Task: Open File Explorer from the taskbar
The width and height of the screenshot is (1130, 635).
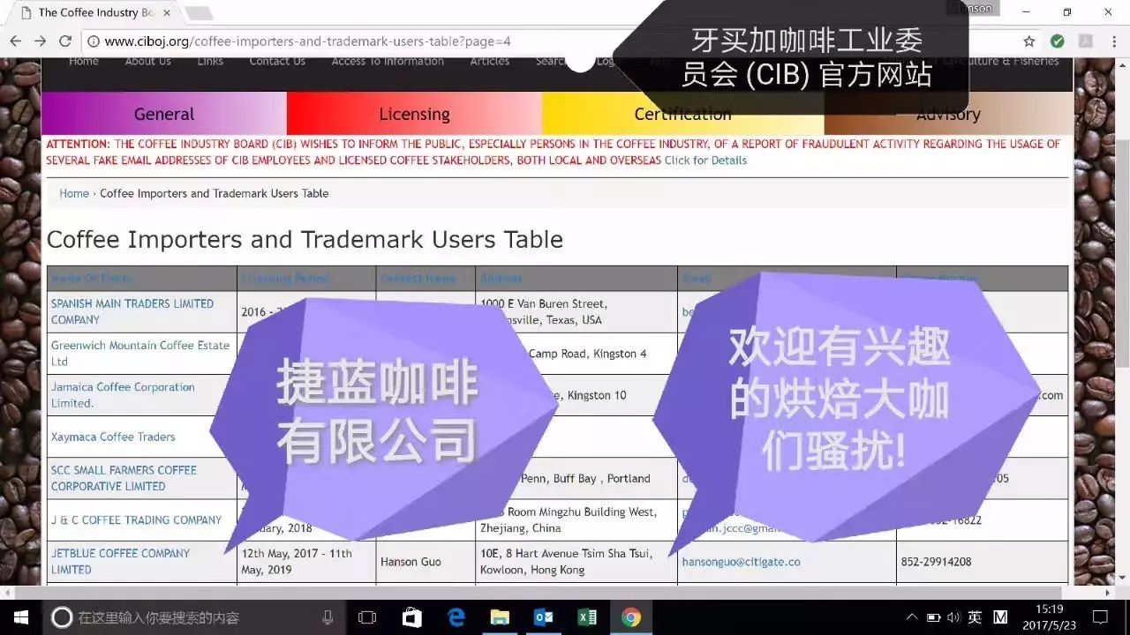Action: pyautogui.click(x=500, y=617)
